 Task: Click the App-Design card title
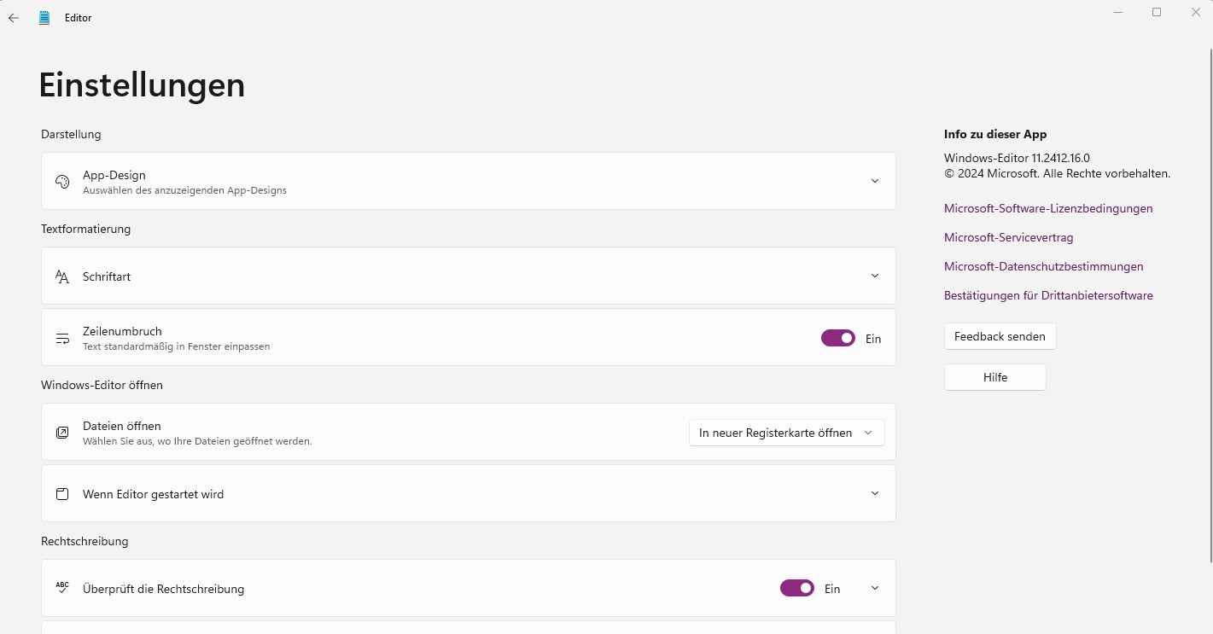pos(114,175)
